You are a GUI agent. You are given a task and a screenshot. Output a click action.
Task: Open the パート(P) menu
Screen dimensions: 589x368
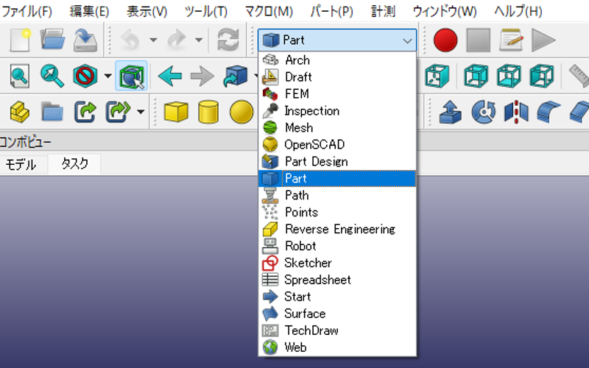(x=332, y=11)
